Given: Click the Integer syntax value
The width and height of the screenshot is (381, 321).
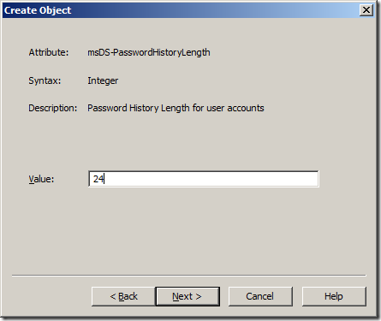Looking at the screenshot, I should [103, 80].
